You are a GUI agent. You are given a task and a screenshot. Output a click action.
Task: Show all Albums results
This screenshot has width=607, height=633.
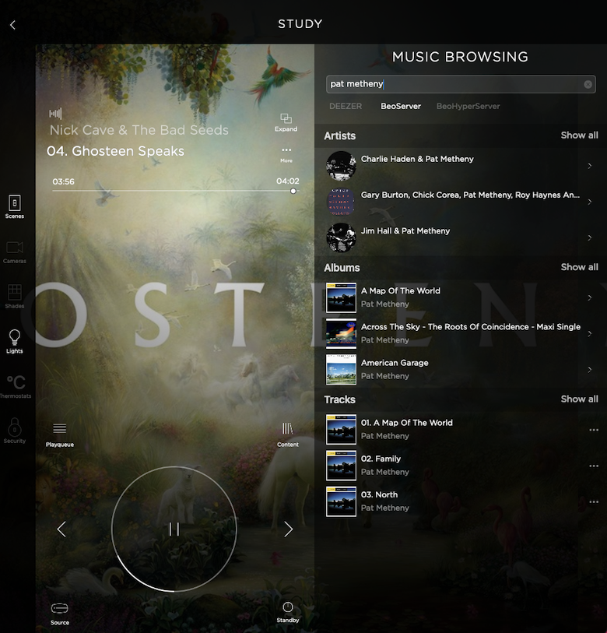tap(579, 267)
